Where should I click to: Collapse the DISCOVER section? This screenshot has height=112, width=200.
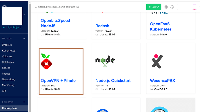point(24,102)
